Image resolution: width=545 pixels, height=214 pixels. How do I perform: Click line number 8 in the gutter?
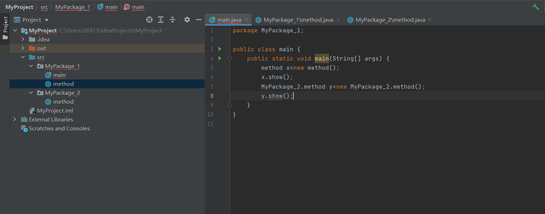[x=212, y=95]
